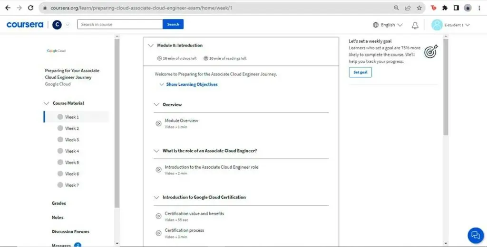Click the sidebar vertical scrollbar
This screenshot has height=247, width=487.
pyautogui.click(x=117, y=123)
